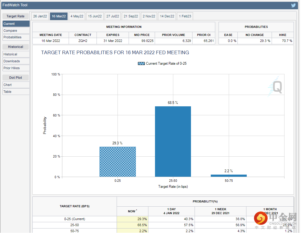This screenshot has width=301, height=233.
Task: Select the 1 Feb23 meeting tab
Action: pos(185,16)
